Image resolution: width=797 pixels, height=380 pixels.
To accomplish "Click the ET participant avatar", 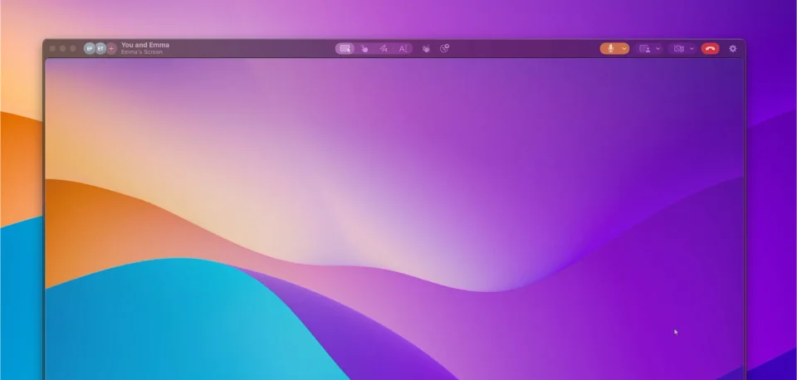I will pos(100,49).
